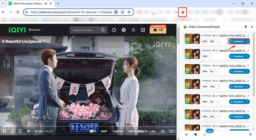Close the Video DownloadHelper panel
The image size is (256, 140).
(252, 27)
